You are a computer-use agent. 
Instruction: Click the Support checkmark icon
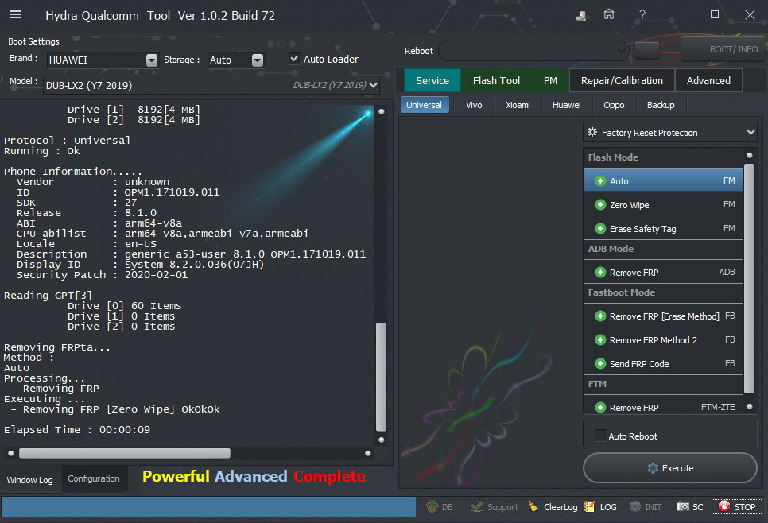tap(476, 506)
